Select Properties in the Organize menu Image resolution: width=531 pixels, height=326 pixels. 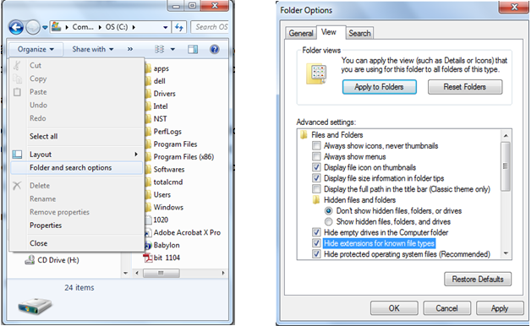pos(46,225)
